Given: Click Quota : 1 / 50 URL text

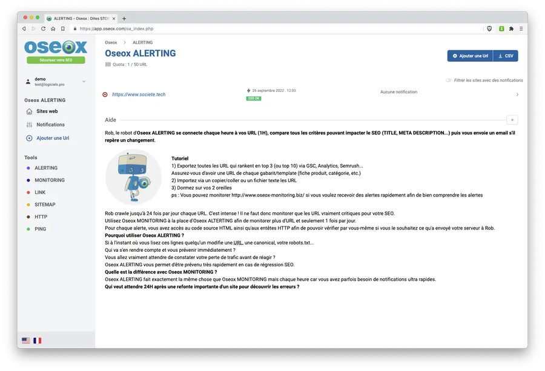Looking at the screenshot, I should tap(130, 64).
